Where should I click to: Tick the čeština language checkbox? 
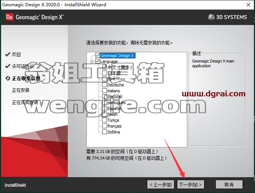pyautogui.click(x=104, y=132)
